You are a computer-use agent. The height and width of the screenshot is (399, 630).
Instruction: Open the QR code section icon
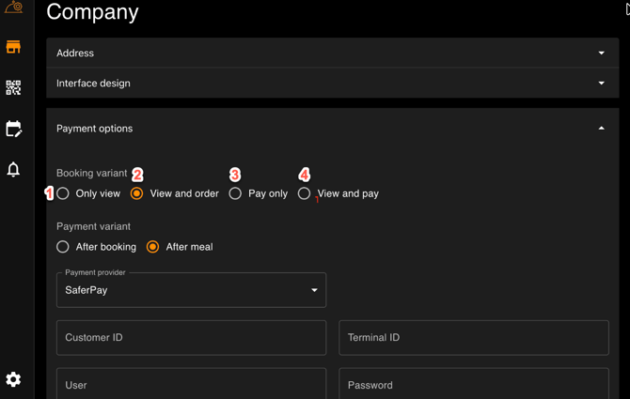pyautogui.click(x=13, y=88)
